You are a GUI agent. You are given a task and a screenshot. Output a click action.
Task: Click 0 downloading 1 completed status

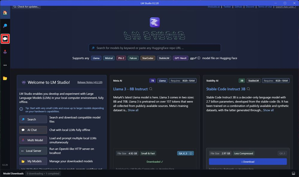point(43,173)
